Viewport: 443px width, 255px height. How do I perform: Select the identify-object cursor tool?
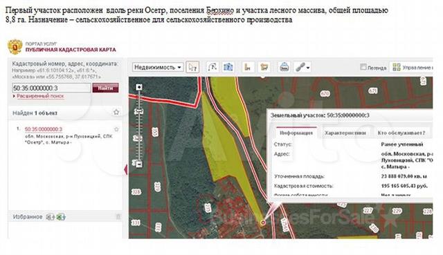coord(192,67)
